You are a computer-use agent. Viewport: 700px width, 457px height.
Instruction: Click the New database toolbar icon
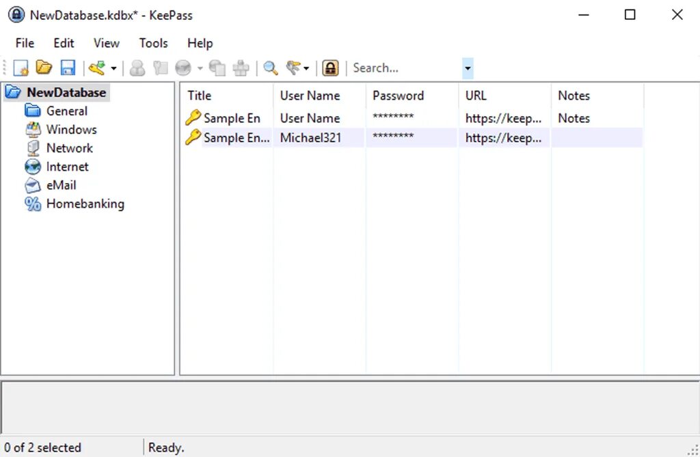(21, 68)
